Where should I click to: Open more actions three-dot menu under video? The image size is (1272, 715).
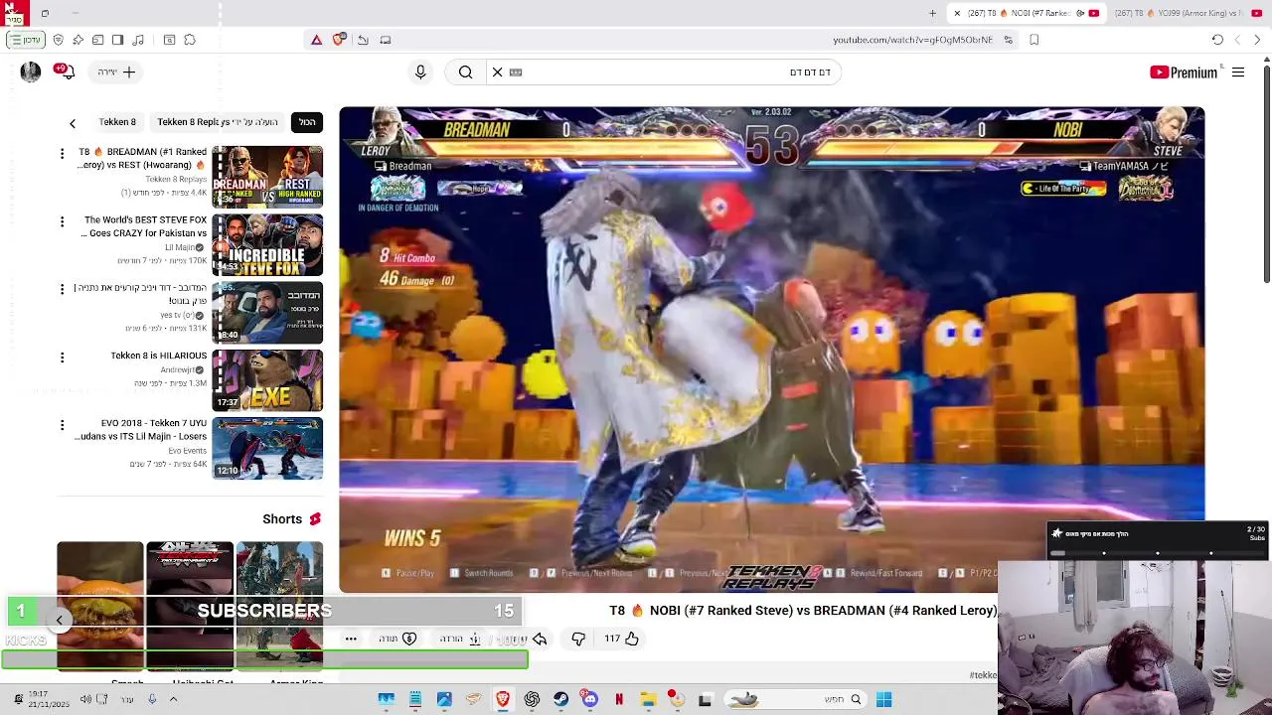(x=351, y=639)
